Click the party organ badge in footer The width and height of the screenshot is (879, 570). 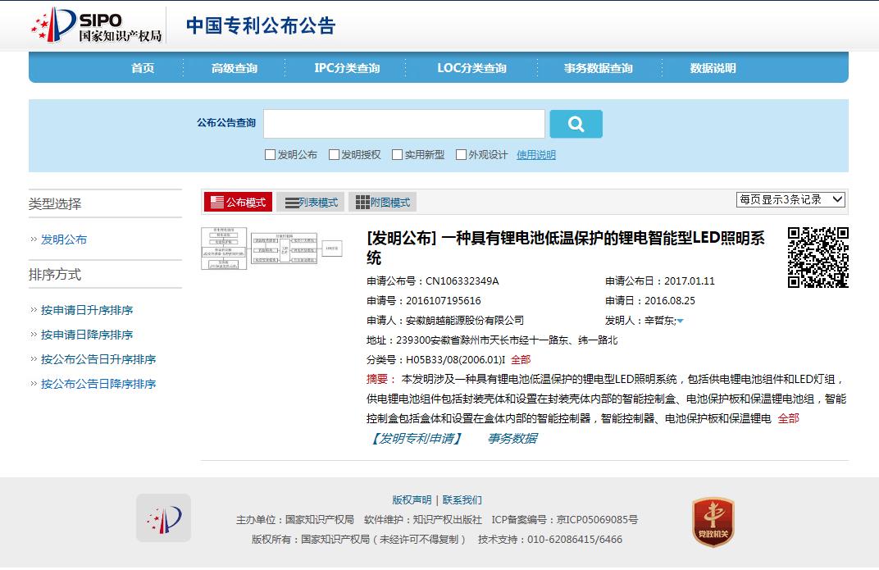(x=713, y=522)
